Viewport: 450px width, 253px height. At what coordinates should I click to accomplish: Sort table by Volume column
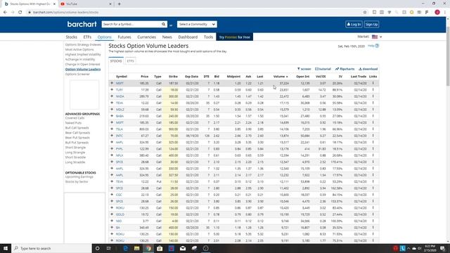coord(281,77)
